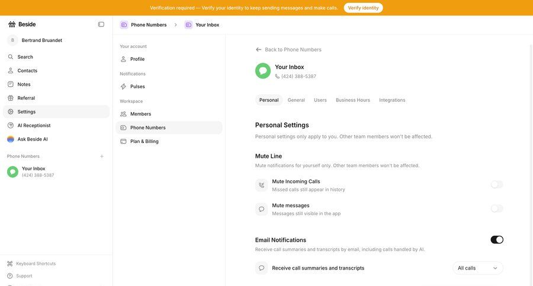Click the 'Personal Settings' heading
Screen dimensions: 533x286
pyautogui.click(x=282, y=125)
